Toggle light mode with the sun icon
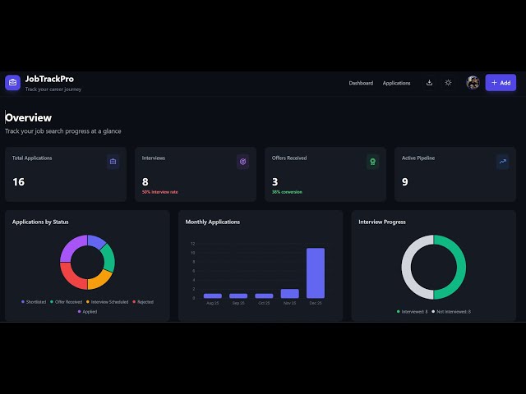Screen dimensions: 526x394 point(448,83)
